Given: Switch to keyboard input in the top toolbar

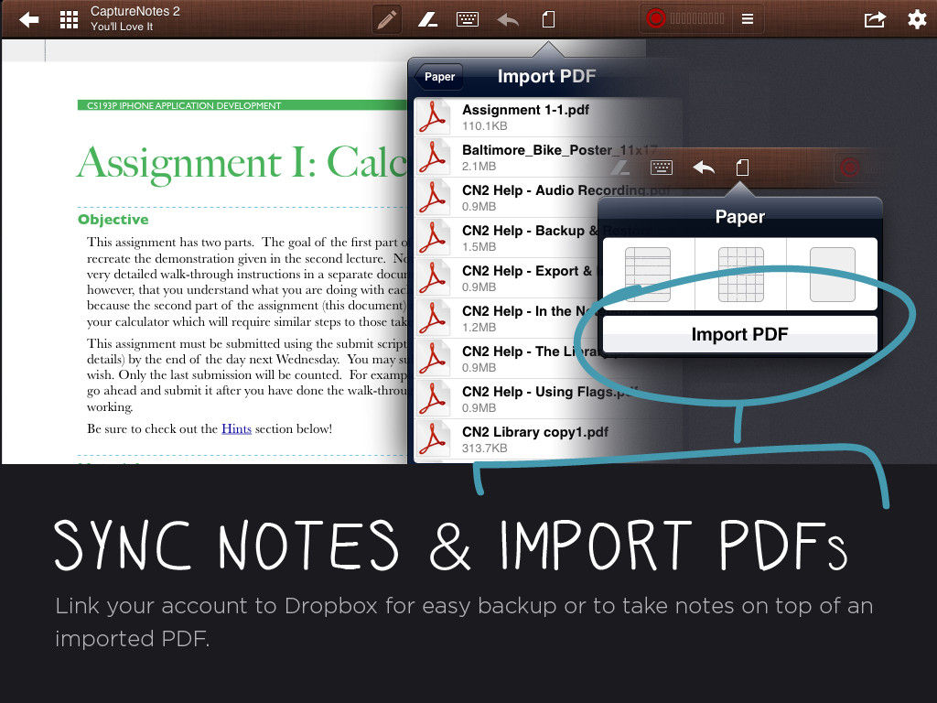Looking at the screenshot, I should click(468, 20).
